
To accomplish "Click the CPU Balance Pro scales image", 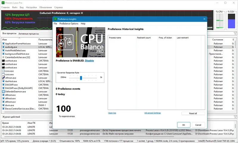I will pyautogui.click(x=80, y=42).
